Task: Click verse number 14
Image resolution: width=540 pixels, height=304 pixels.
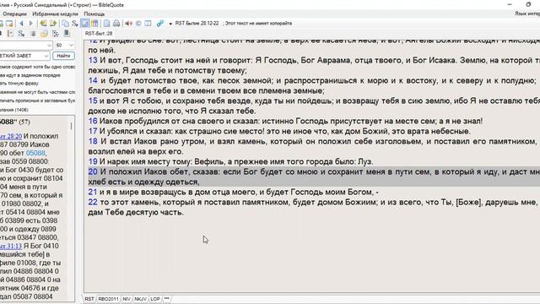Action: (x=93, y=81)
